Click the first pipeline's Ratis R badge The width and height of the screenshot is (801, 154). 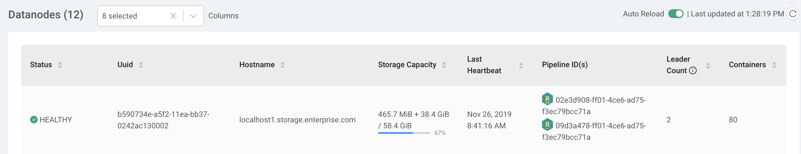click(547, 99)
